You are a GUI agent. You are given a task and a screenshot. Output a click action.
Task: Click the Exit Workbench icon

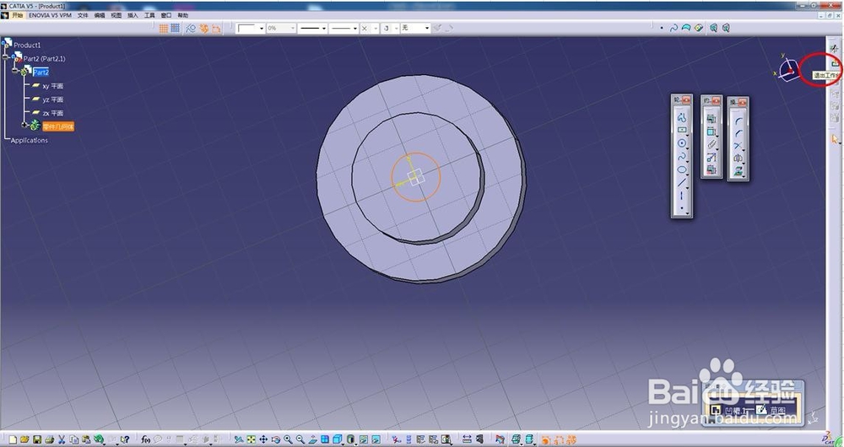(836, 63)
